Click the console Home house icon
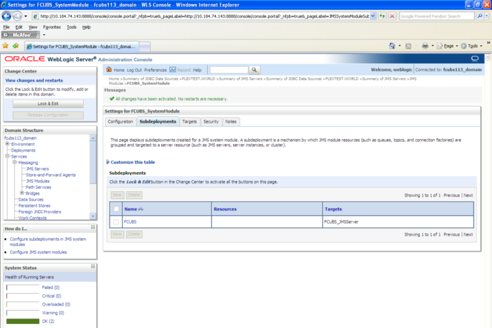Image resolution: width=492 pixels, height=328 pixels. (109, 69)
